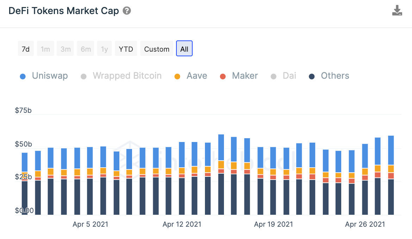
Task: Click the tallest bar's dark Others segment
Action: coord(221,194)
